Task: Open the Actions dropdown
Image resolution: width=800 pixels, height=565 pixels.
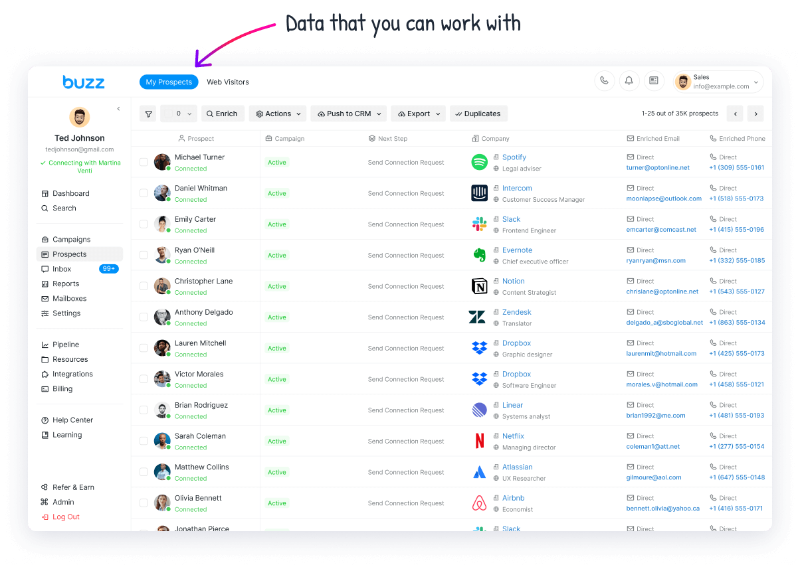Action: 278,114
